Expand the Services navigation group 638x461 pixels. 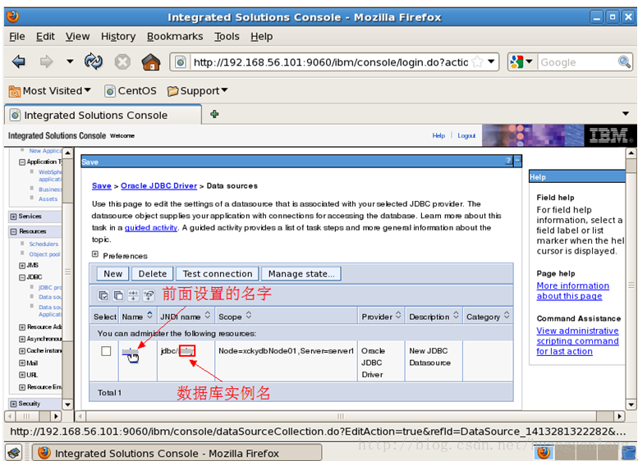click(13, 217)
